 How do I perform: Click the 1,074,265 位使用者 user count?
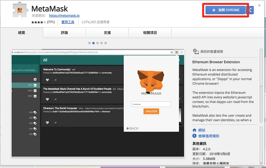(x=95, y=22)
